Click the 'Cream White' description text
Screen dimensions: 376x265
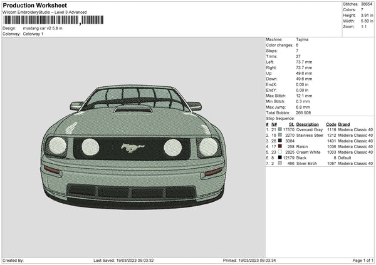308,152
